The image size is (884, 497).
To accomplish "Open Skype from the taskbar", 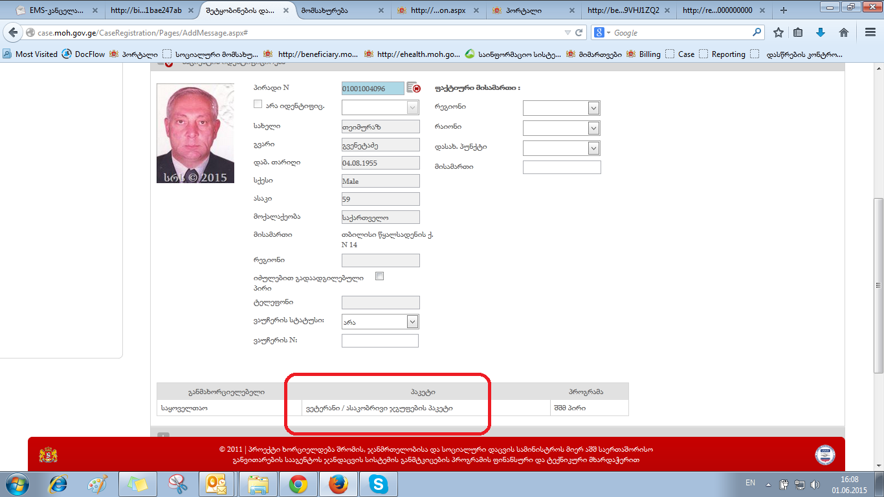I will coord(378,484).
